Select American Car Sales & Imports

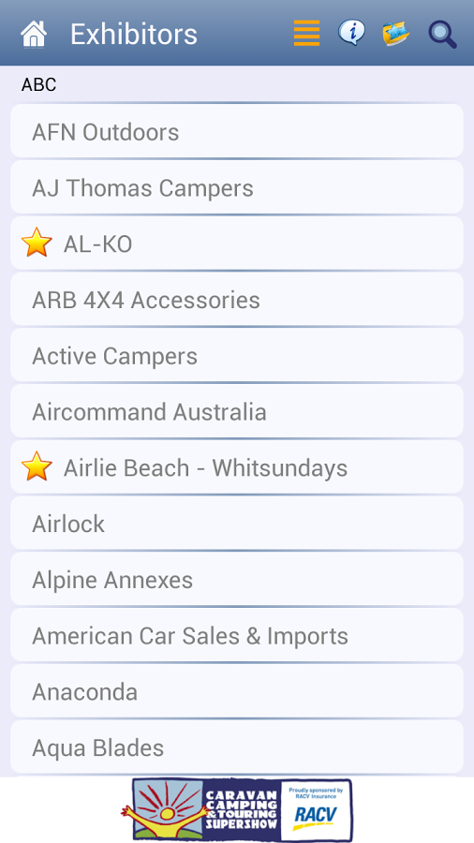[237, 634]
